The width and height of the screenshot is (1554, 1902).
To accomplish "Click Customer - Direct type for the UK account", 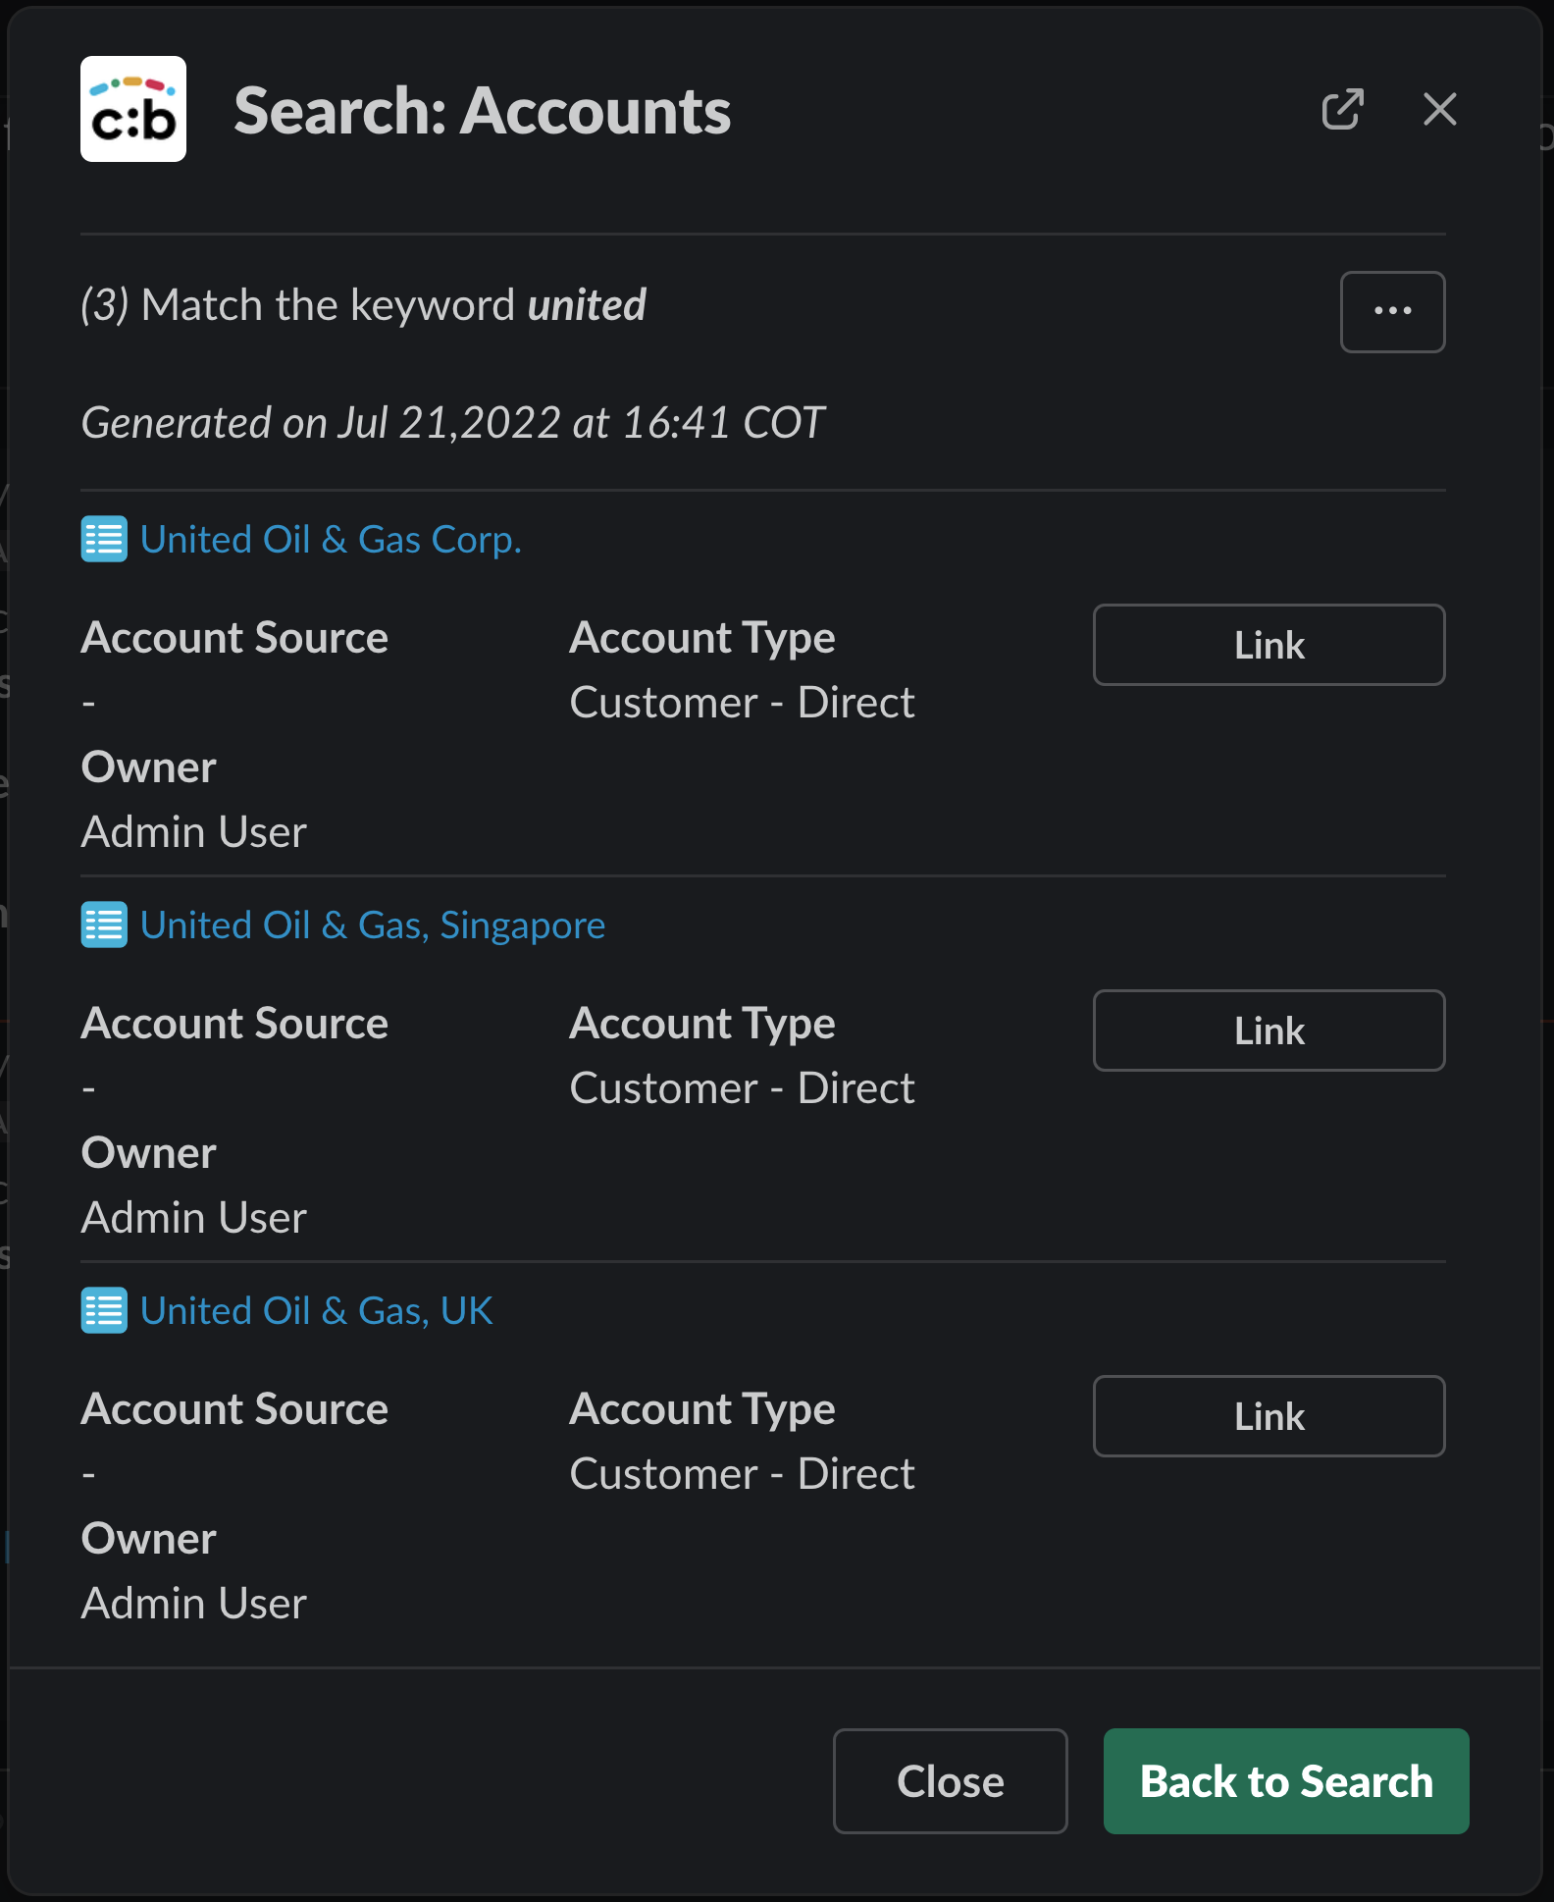I will click(742, 1474).
